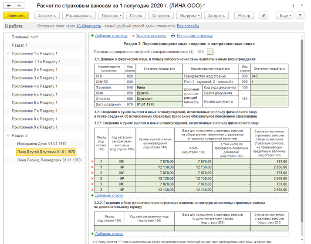The width and height of the screenshot is (311, 244).
Task: Collapse the Раздел 3 tree node
Action: pyautogui.click(x=8, y=136)
